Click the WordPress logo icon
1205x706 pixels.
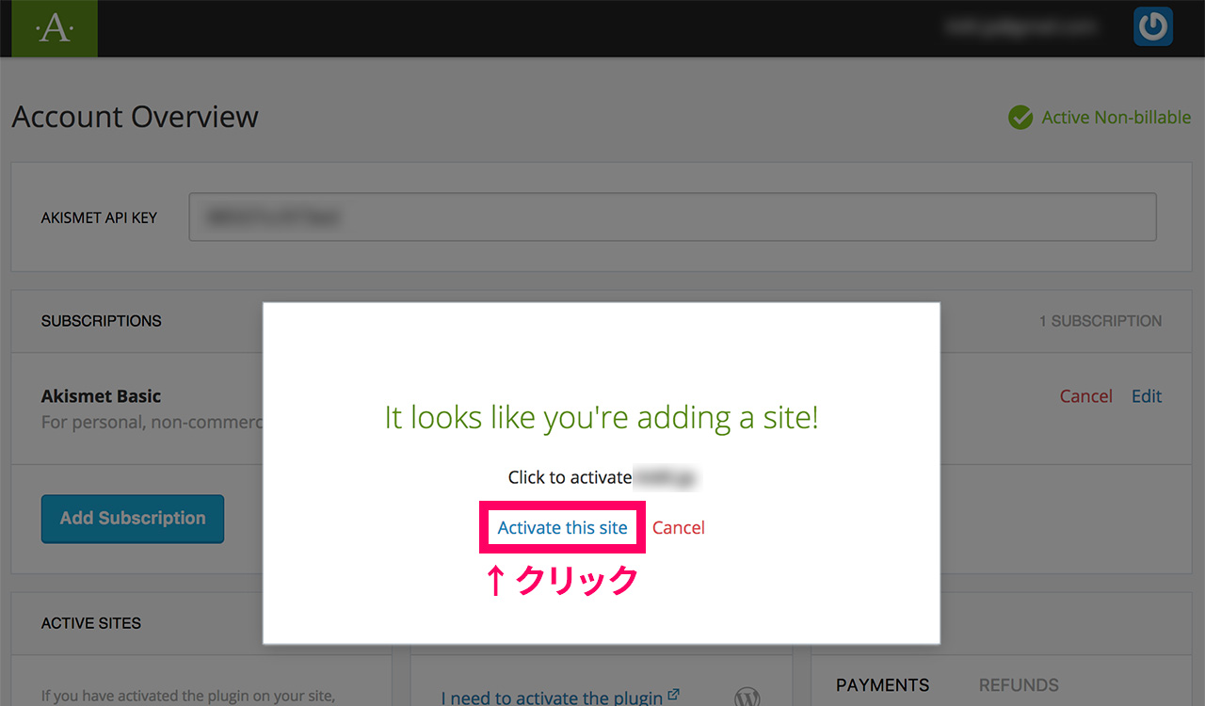tap(747, 698)
